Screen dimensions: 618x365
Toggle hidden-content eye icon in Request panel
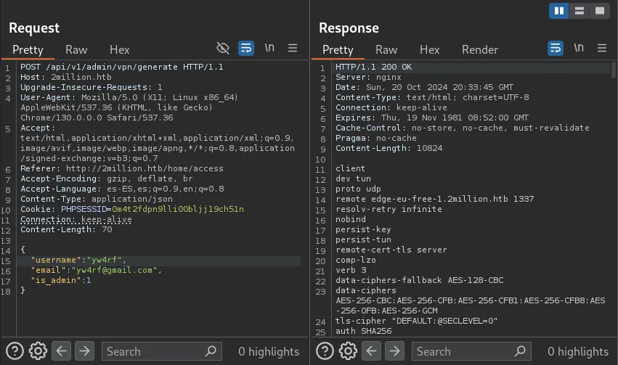click(x=223, y=49)
